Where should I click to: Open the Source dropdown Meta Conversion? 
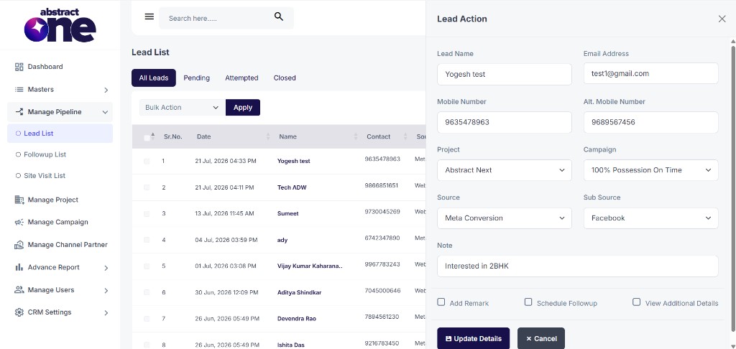[x=505, y=218]
